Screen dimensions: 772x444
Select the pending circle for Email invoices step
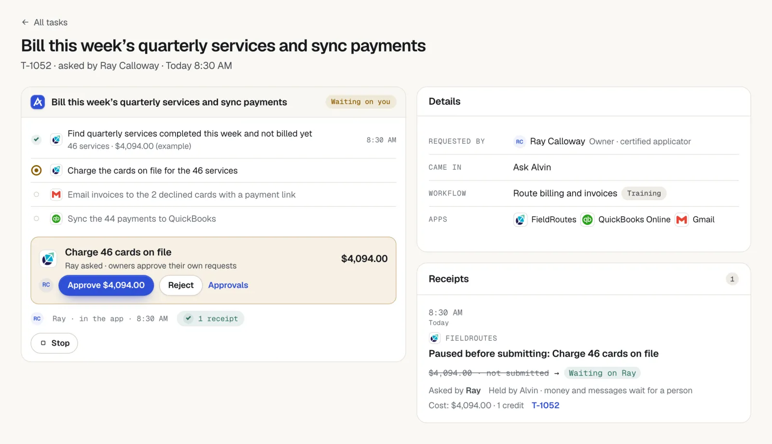(36, 194)
